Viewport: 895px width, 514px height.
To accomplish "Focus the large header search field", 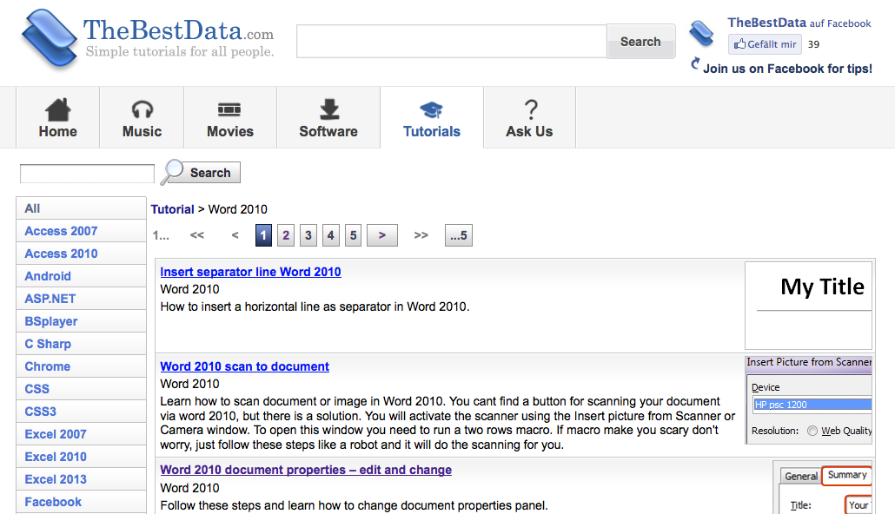I will (x=452, y=41).
